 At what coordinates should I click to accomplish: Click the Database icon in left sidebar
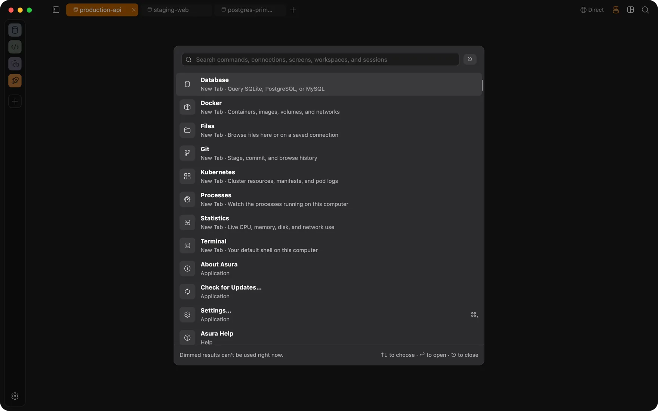tap(15, 30)
